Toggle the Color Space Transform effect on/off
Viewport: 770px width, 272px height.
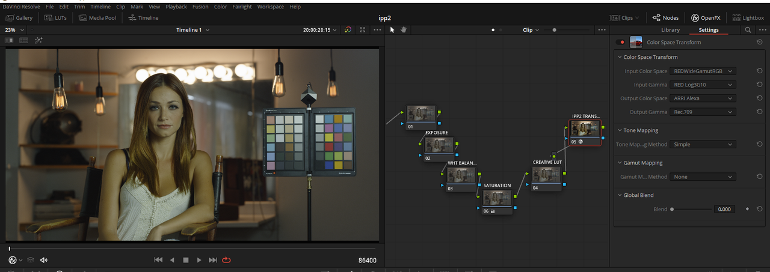point(621,42)
